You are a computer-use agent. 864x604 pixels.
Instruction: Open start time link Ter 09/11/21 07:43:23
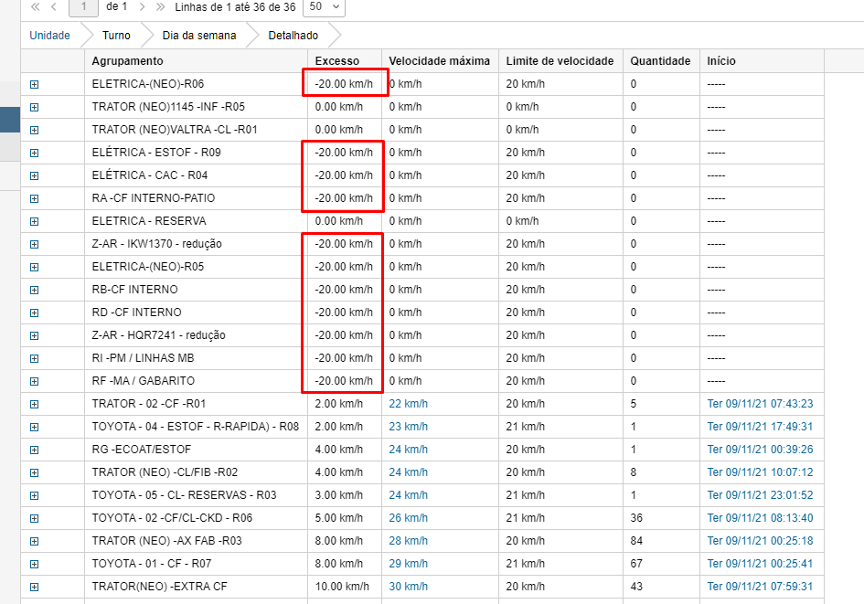(x=760, y=404)
